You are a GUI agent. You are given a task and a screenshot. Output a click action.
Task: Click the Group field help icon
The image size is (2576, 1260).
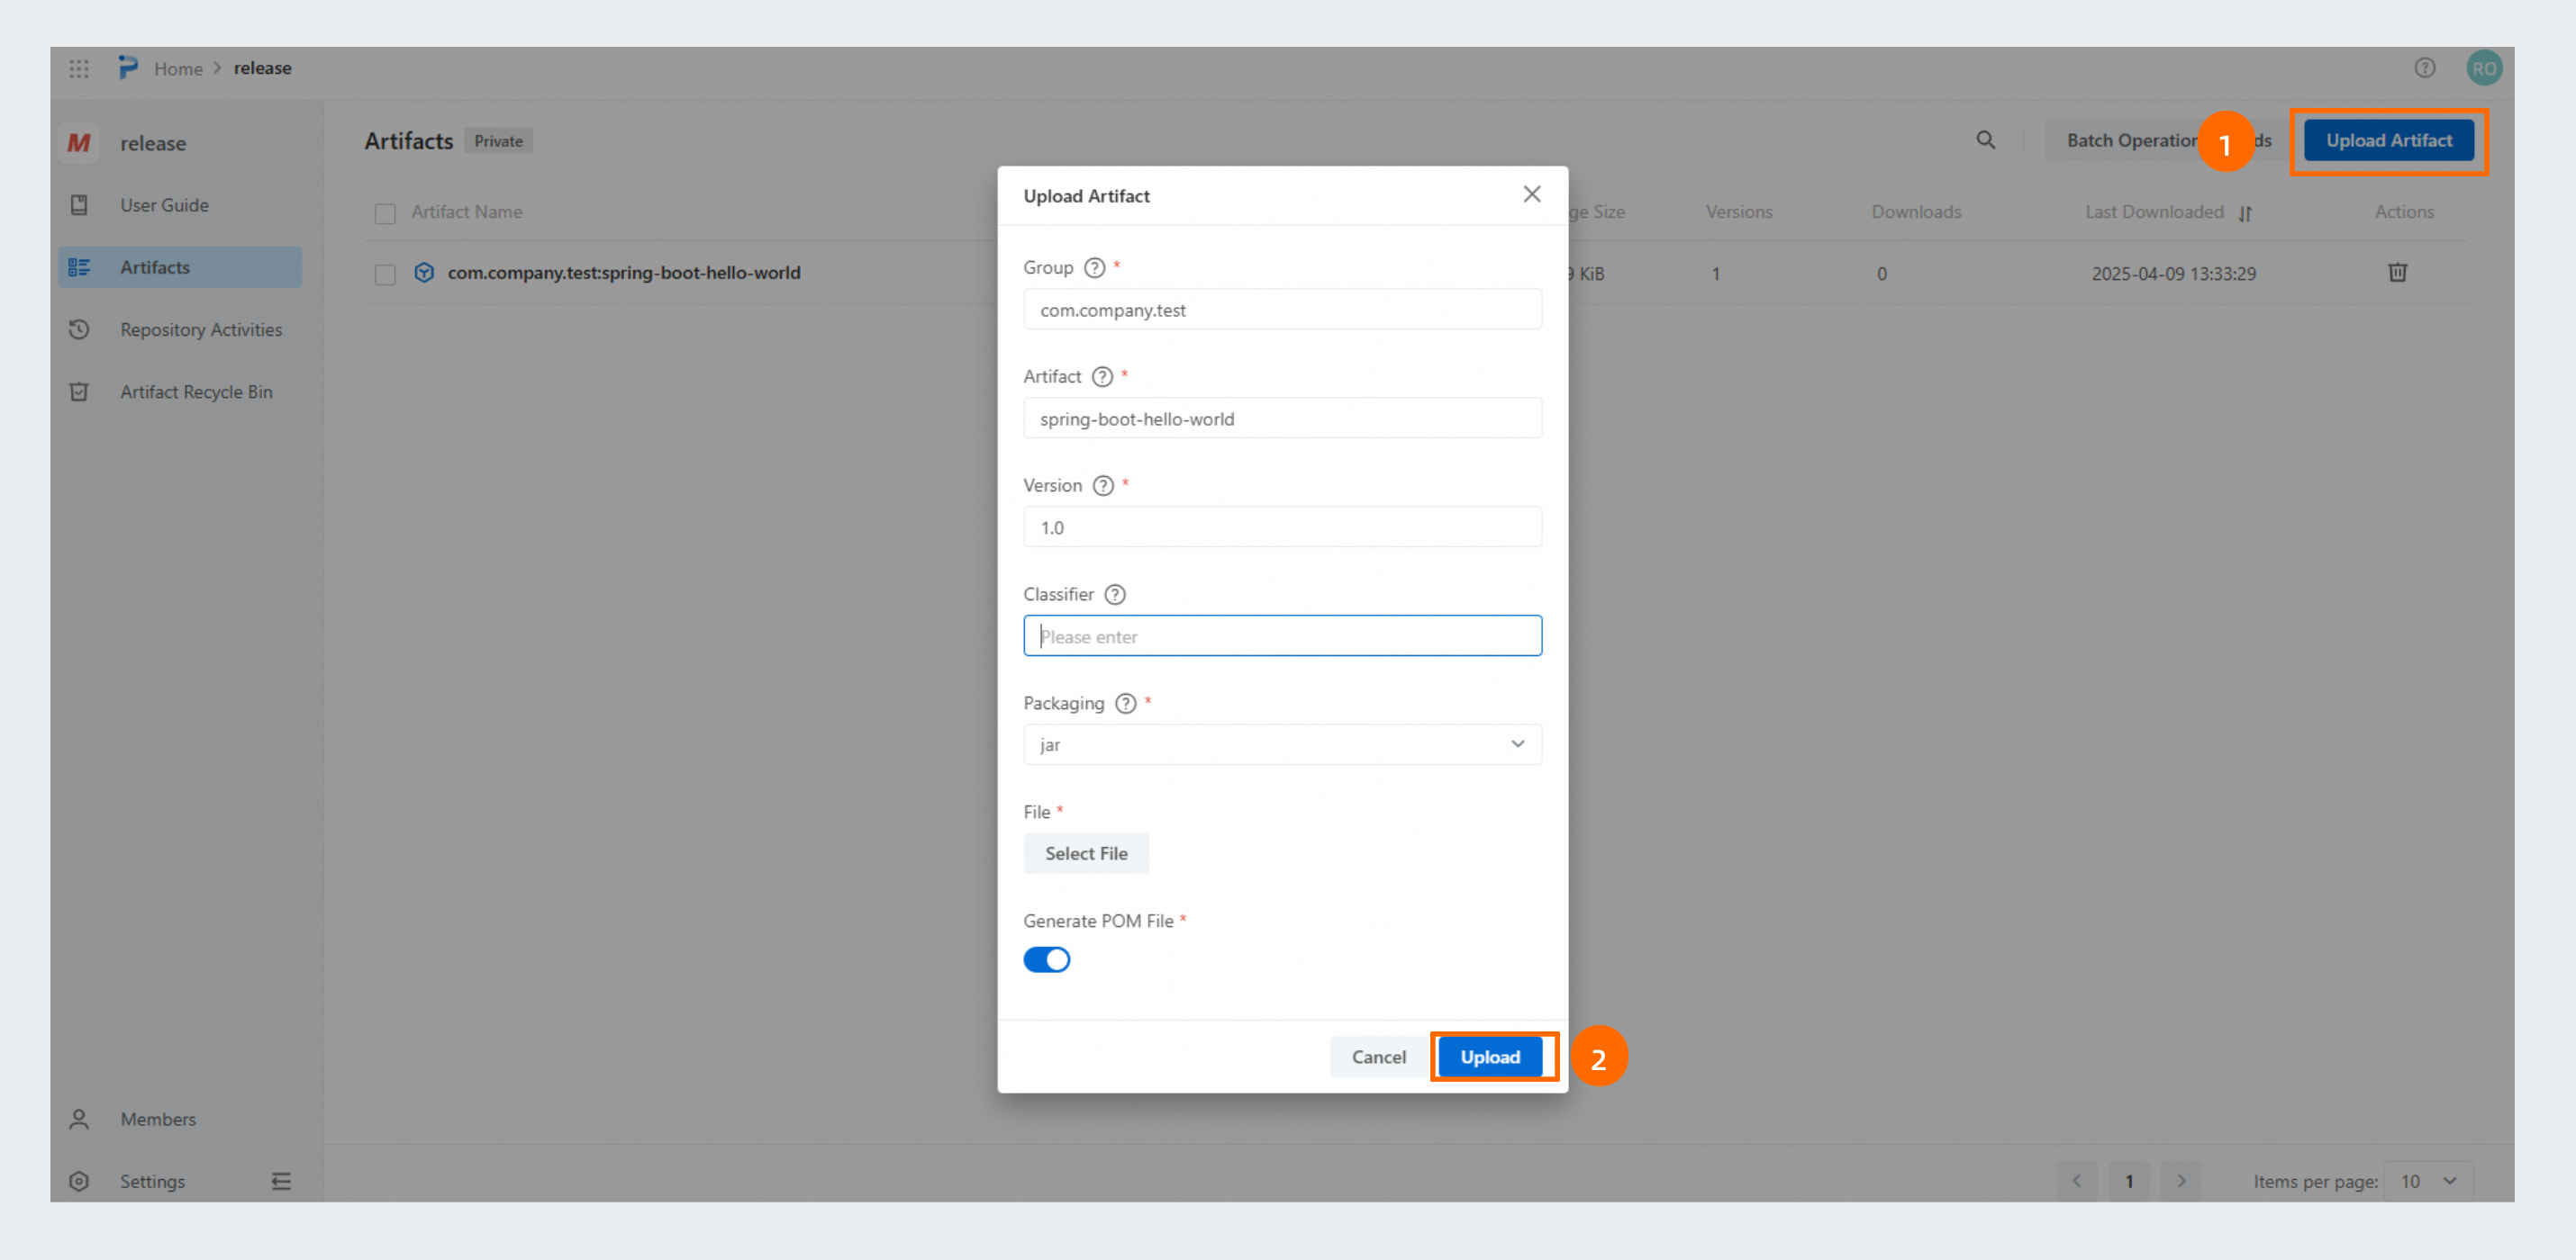pyautogui.click(x=1095, y=268)
